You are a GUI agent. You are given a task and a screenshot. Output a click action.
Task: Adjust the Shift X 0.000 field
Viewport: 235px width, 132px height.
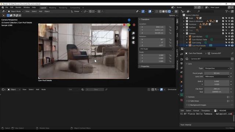217,81
